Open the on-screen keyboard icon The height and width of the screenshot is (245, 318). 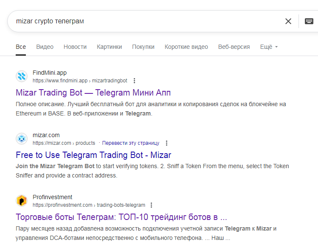coord(309,21)
